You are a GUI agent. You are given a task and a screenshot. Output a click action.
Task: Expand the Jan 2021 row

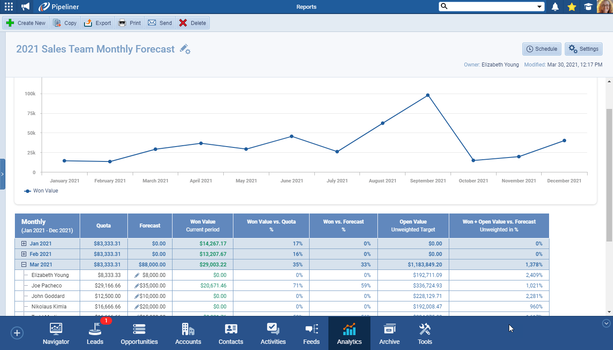point(24,244)
